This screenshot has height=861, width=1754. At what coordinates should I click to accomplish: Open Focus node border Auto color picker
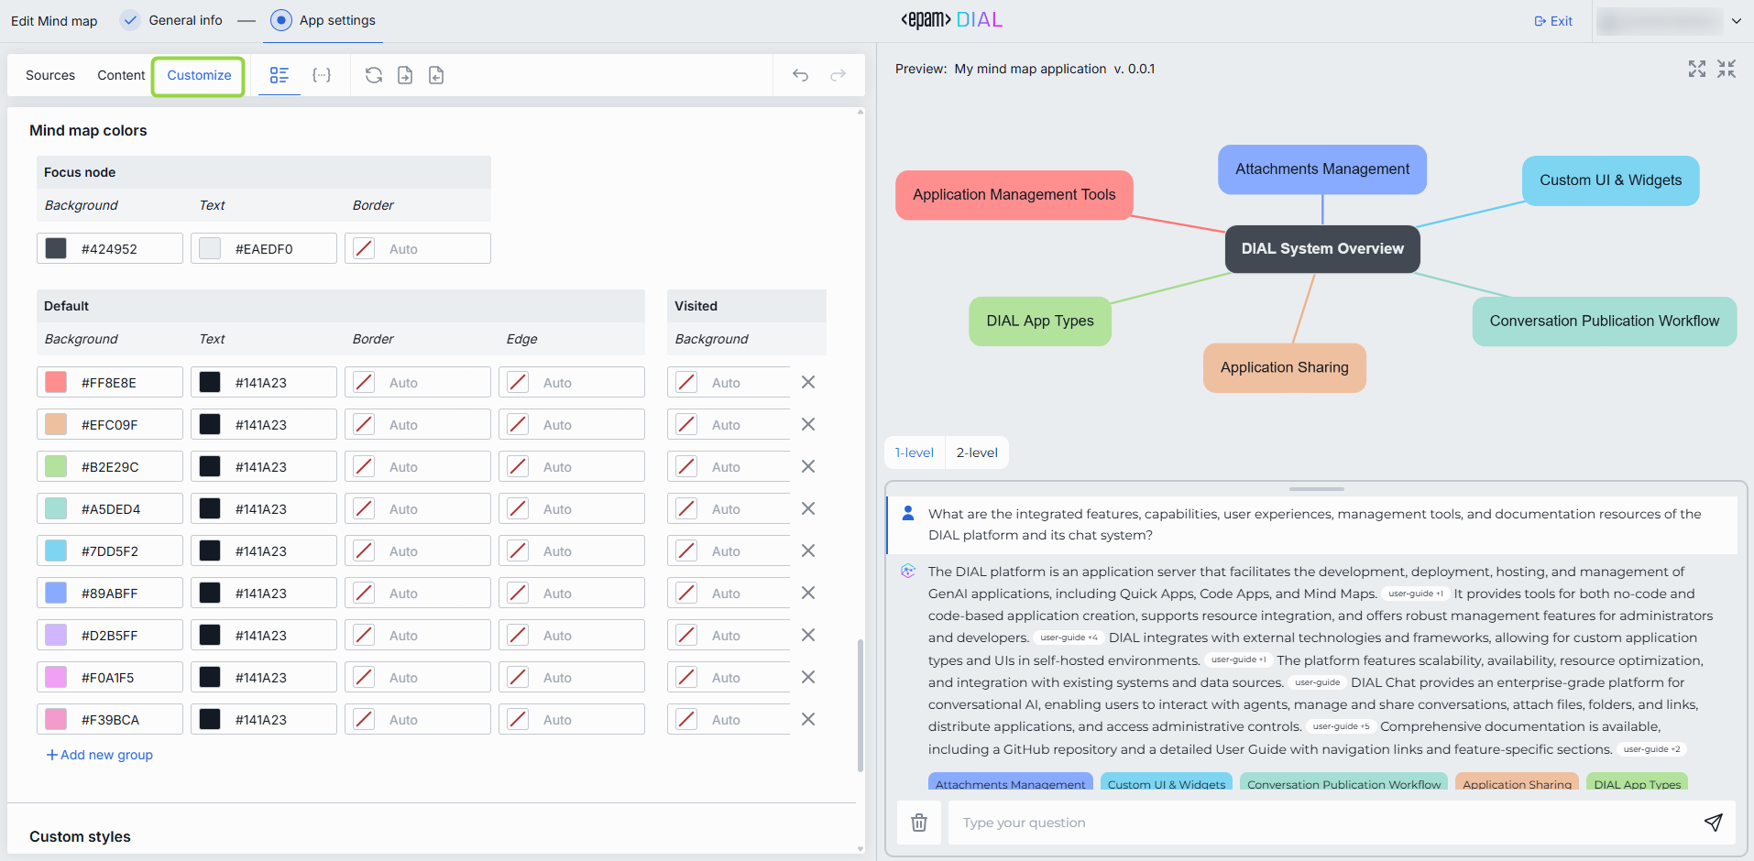click(x=364, y=248)
